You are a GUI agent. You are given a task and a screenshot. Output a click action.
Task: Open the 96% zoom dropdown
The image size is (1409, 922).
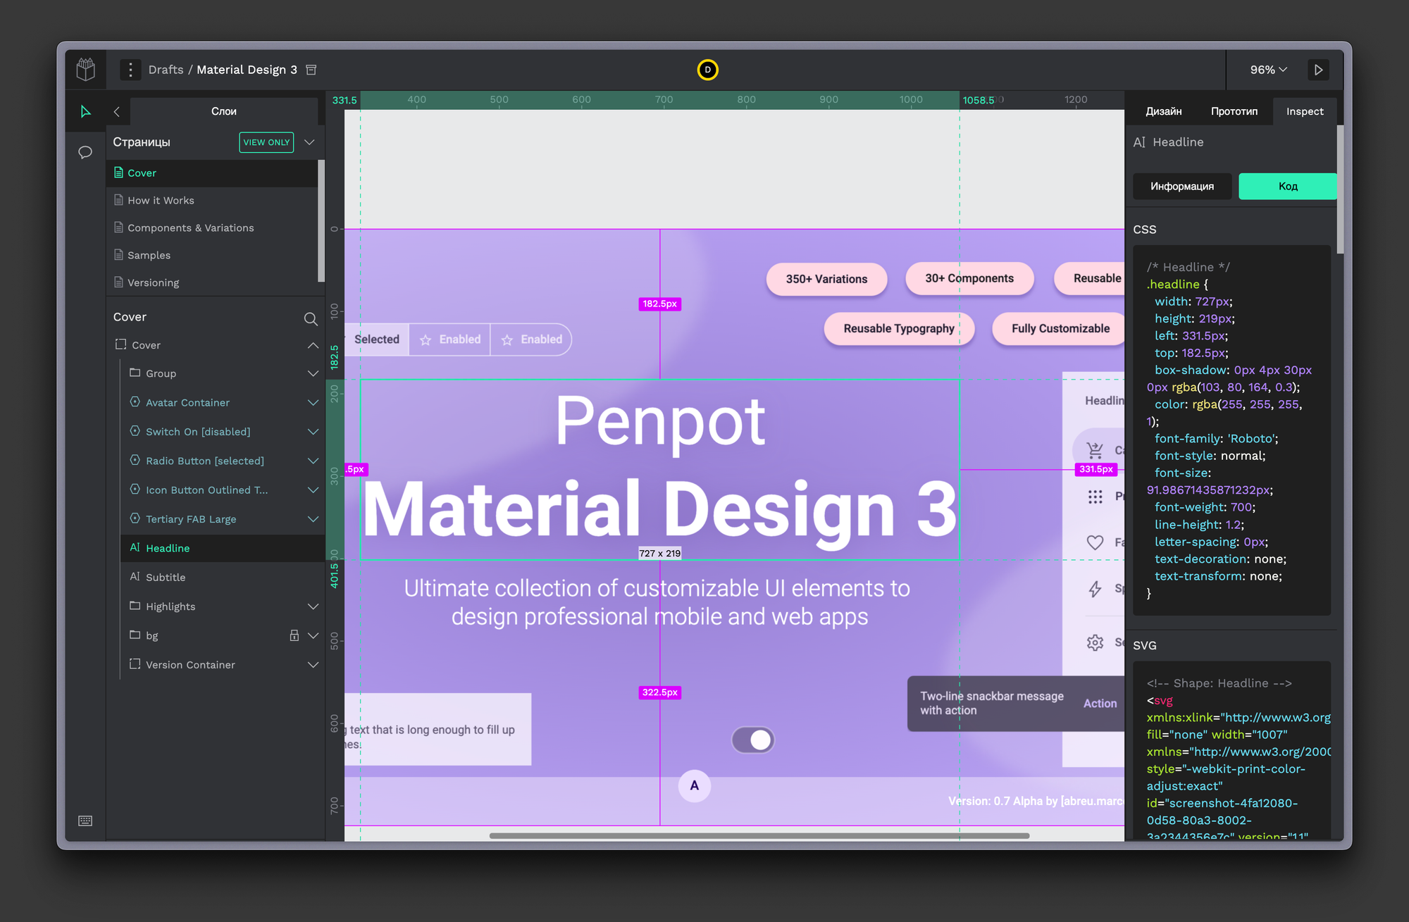click(1268, 70)
